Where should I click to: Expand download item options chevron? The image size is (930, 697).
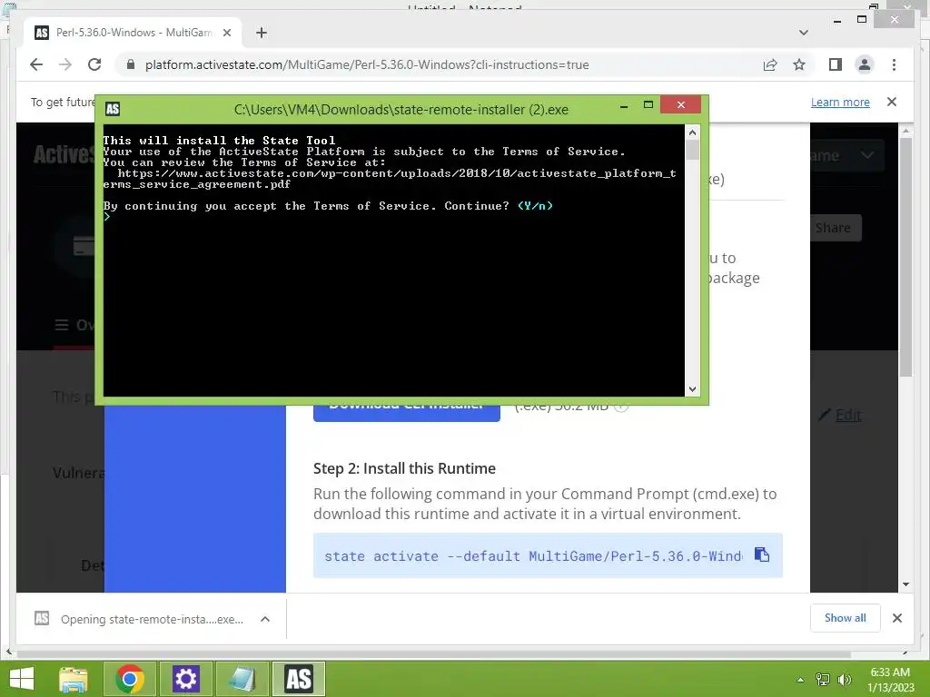265,619
